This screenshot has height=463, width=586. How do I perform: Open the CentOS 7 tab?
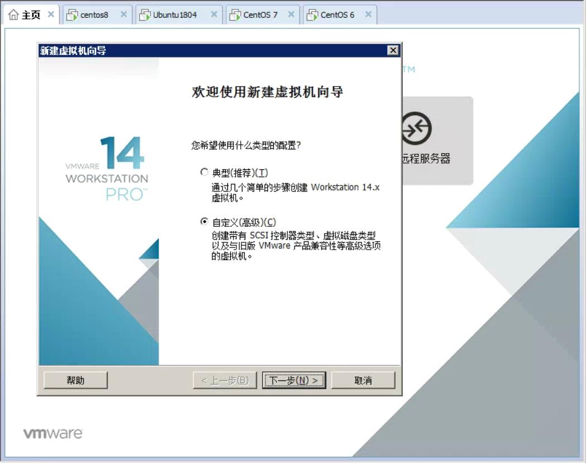260,15
